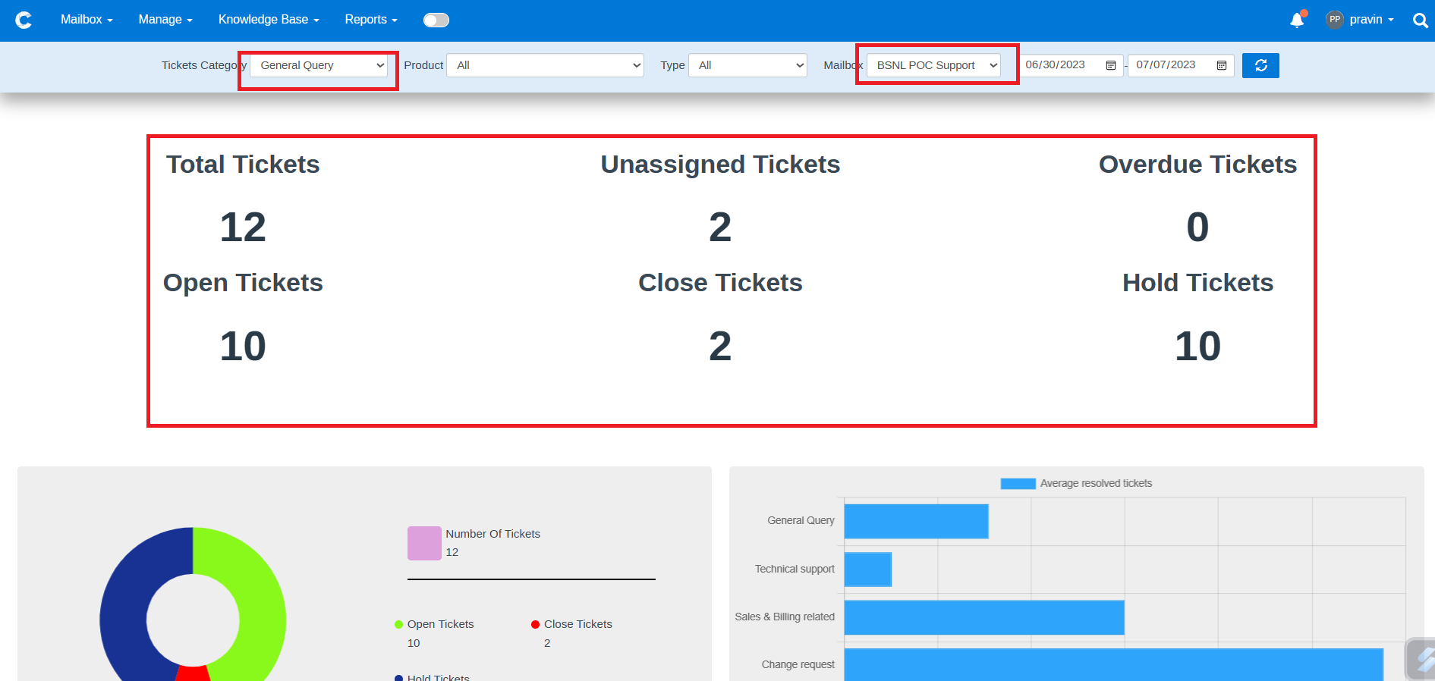
Task: Click the Sales & Billing related axis label
Action: coord(785,617)
